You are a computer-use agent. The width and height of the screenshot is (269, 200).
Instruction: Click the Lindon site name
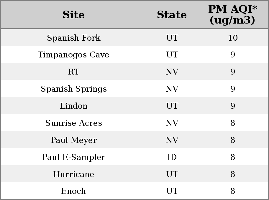74,106
